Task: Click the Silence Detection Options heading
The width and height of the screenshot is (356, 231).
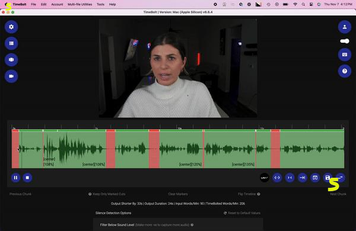Action: pyautogui.click(x=113, y=213)
